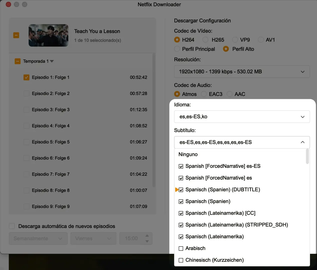Open the Idioma dropdown

242,117
